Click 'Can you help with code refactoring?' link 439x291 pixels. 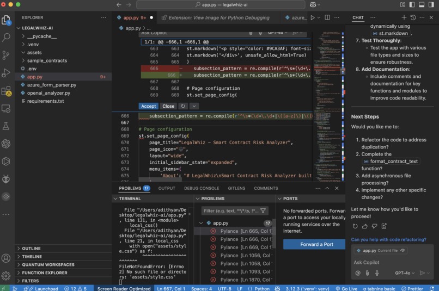click(388, 239)
